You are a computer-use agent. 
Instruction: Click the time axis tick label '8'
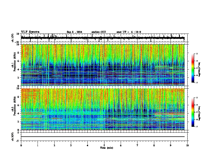(154, 145)
